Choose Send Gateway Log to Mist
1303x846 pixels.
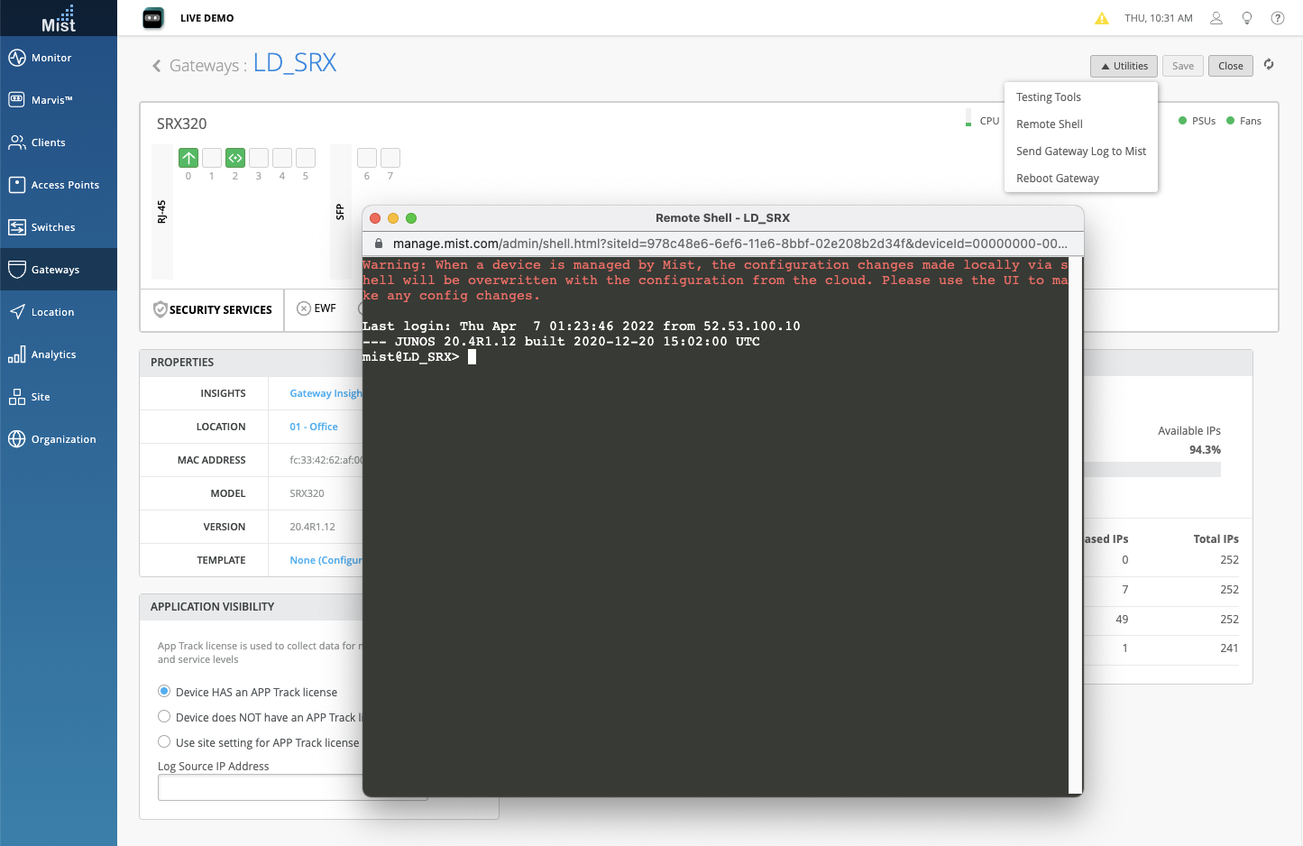(x=1080, y=152)
